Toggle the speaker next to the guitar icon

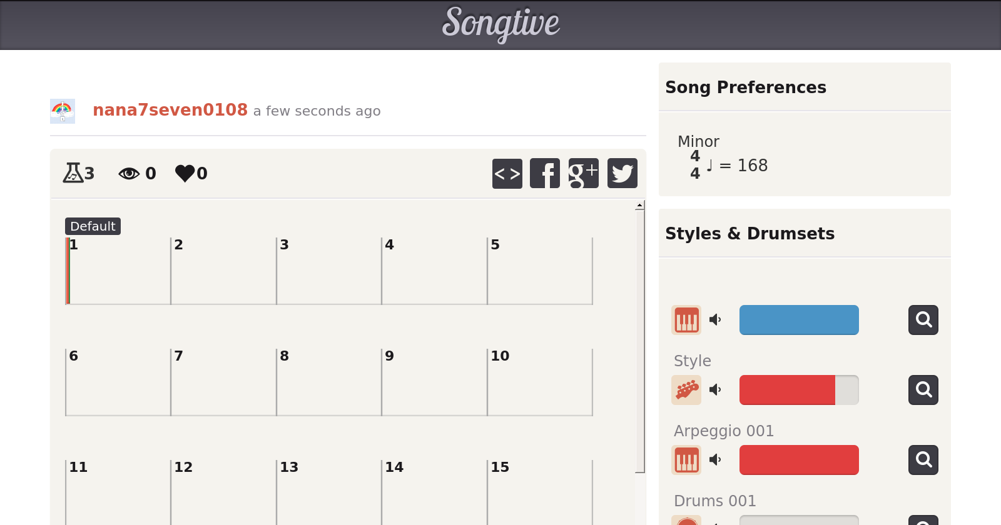click(x=715, y=390)
